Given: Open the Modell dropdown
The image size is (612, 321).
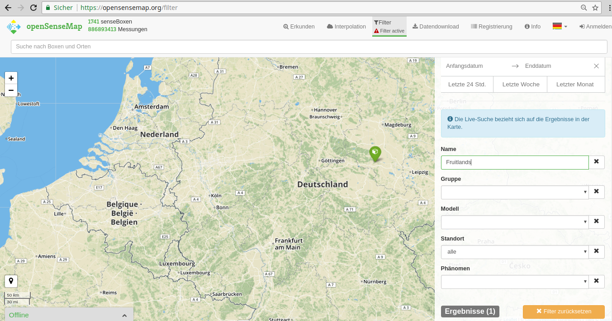Looking at the screenshot, I should point(515,222).
